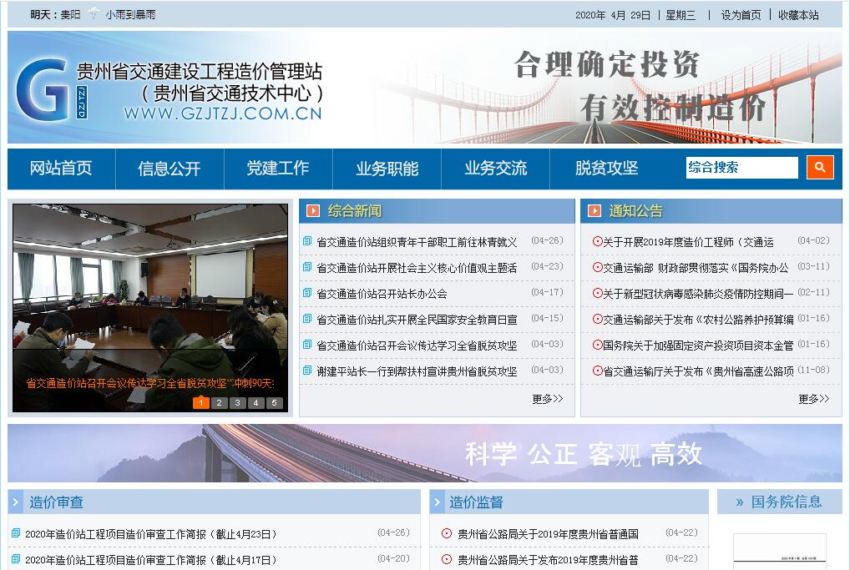Image resolution: width=850 pixels, height=570 pixels.
Task: Open 更多>> under 通知公告
Action: click(814, 399)
